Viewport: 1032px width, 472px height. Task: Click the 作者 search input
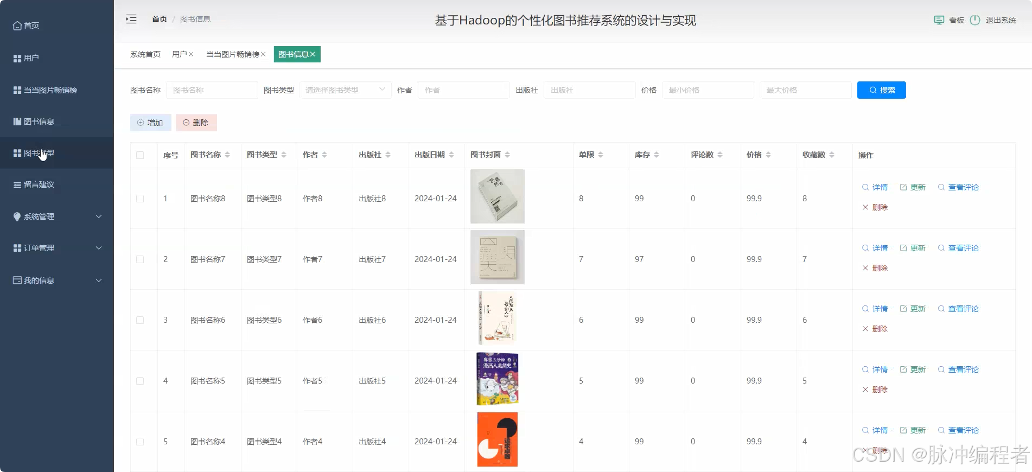click(x=463, y=90)
